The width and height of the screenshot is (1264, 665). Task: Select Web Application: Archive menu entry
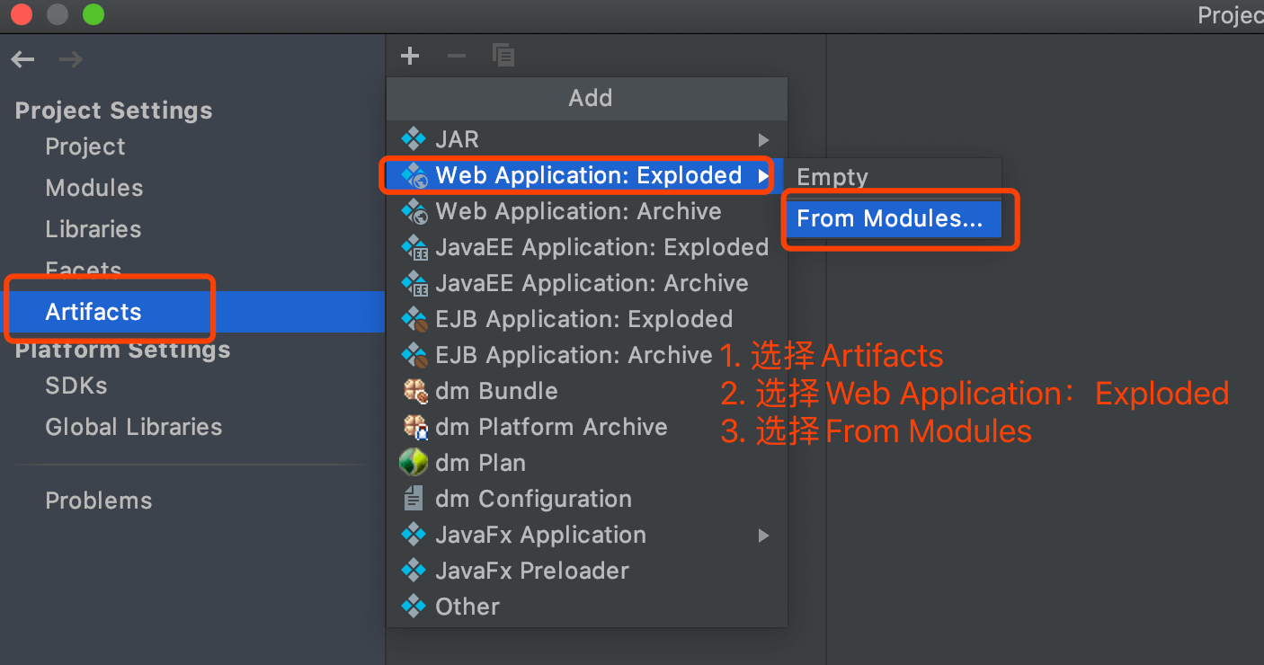pos(578,211)
